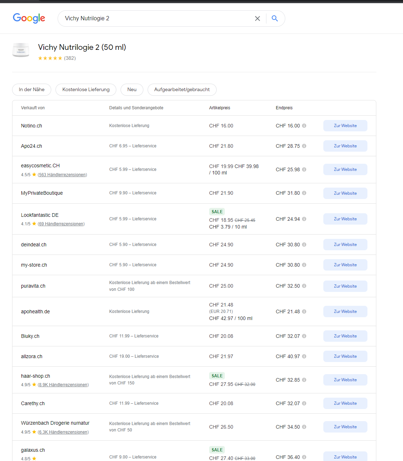The height and width of the screenshot is (461, 403).
Task: Open easycosmetic.CH 563 Händlerrezensionen link
Action: click(x=62, y=175)
